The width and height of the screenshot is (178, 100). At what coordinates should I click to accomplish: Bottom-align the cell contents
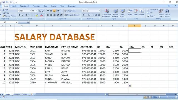(x=55, y=11)
